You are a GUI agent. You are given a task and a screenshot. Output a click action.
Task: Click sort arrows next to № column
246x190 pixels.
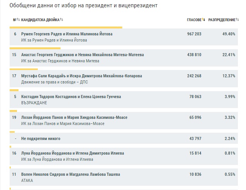tap(18, 20)
